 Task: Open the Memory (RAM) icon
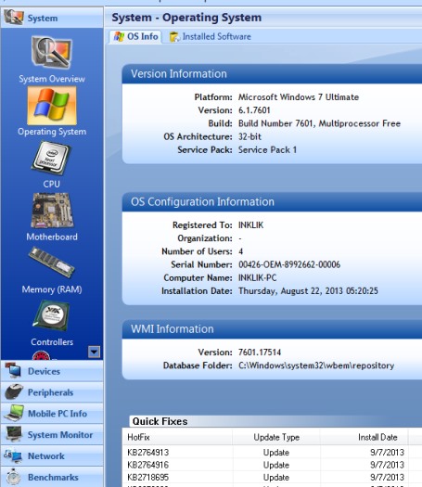click(x=52, y=263)
